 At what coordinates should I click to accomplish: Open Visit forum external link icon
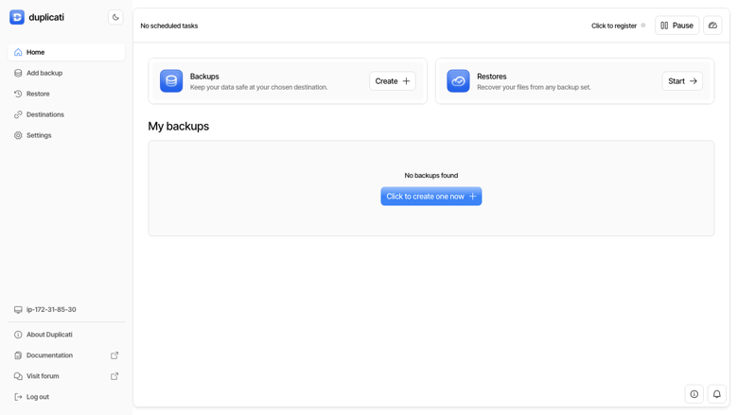pyautogui.click(x=114, y=376)
